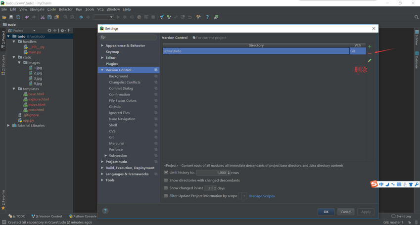
Task: Open the Refactor menu
Action: pyautogui.click(x=66, y=9)
